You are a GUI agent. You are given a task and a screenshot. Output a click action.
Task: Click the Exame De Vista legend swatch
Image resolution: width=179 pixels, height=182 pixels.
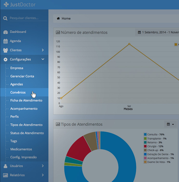pos(145,162)
